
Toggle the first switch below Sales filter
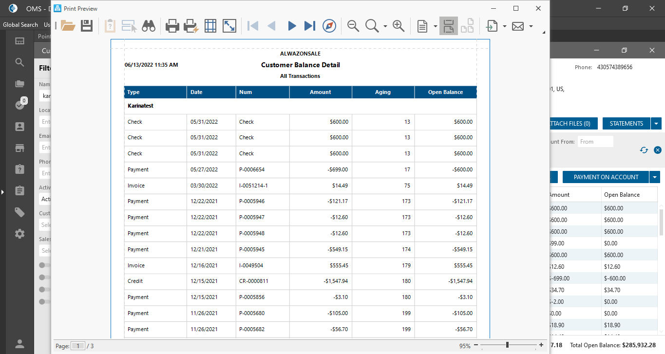(45, 265)
